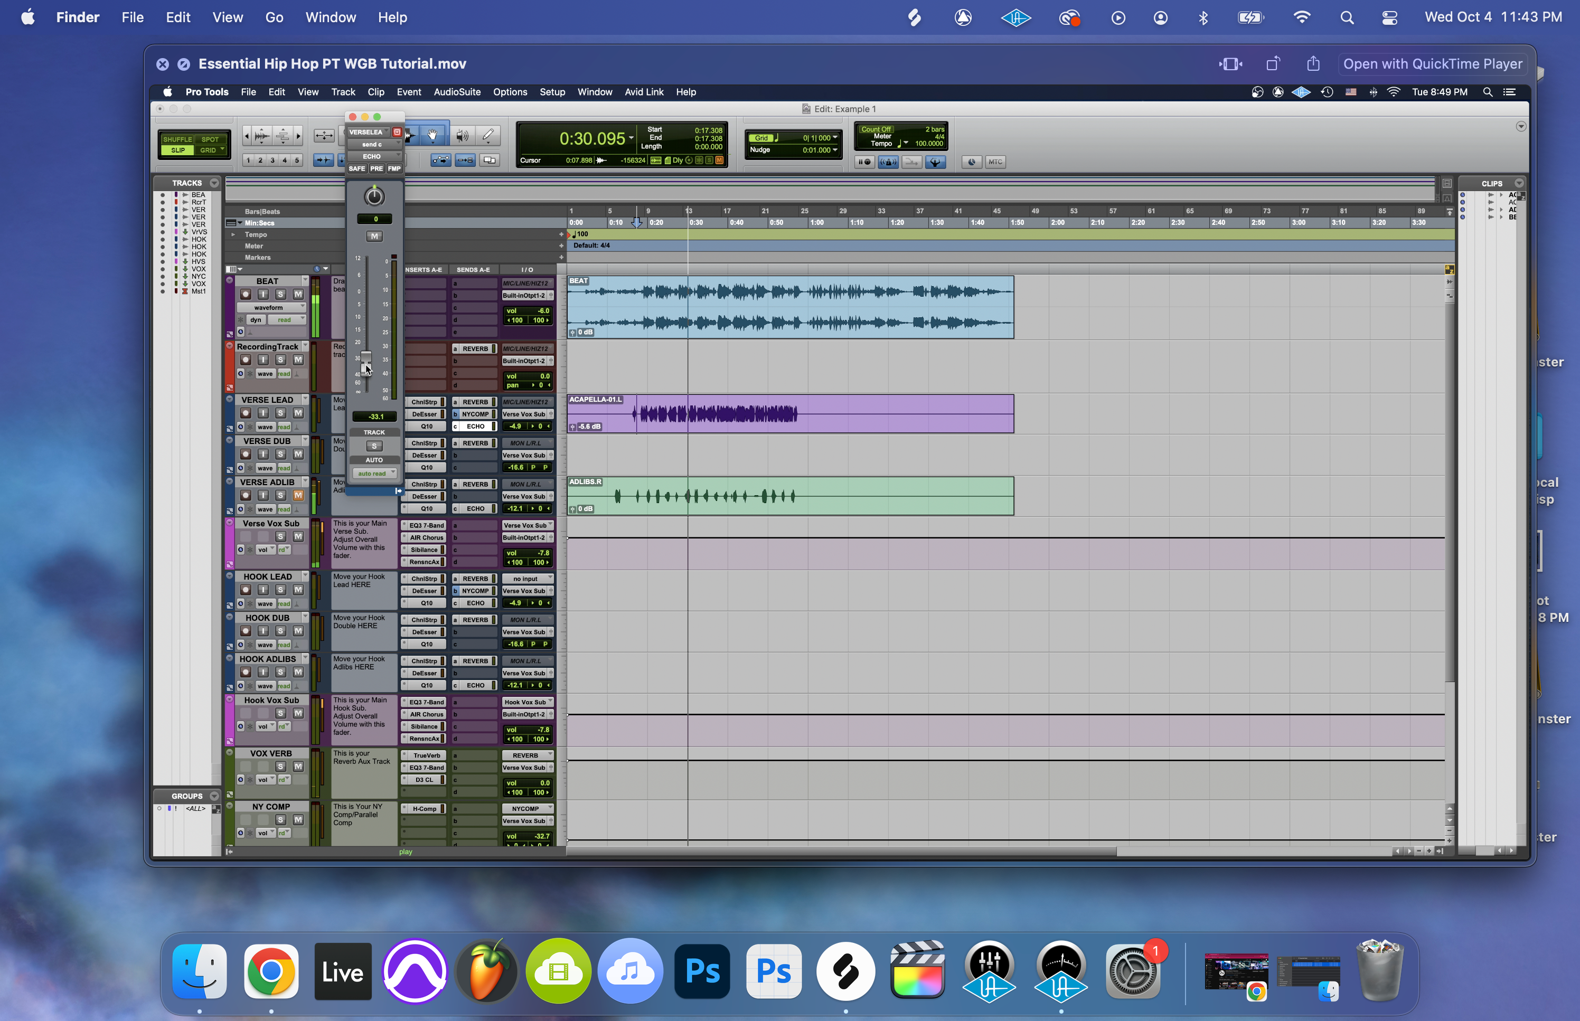Open Final Cut Pro from dock
1580x1021 pixels.
pyautogui.click(x=917, y=971)
